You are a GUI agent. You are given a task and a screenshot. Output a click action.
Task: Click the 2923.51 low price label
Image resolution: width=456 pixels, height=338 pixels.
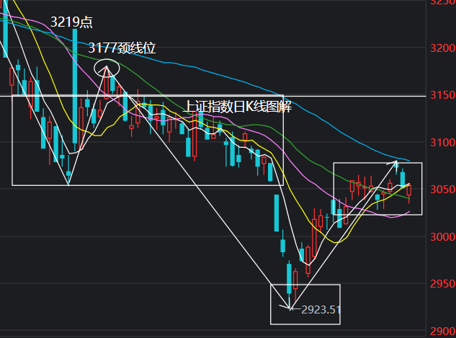[321, 310]
